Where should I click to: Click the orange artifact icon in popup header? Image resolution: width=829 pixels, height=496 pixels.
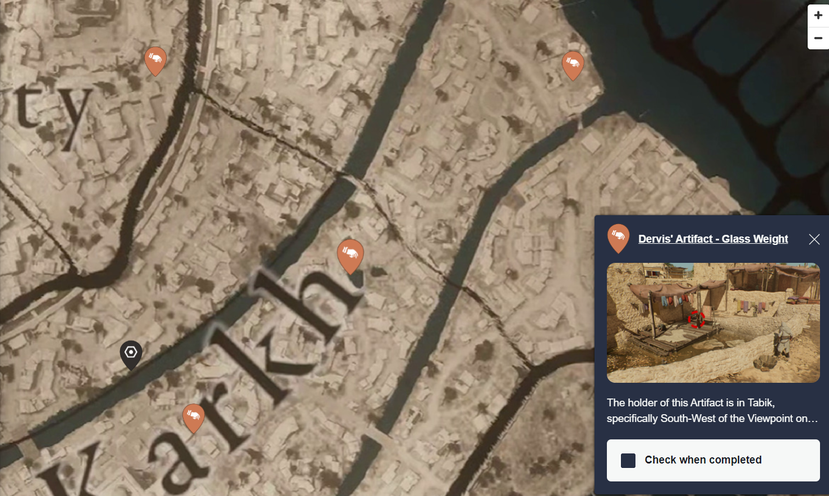click(618, 238)
